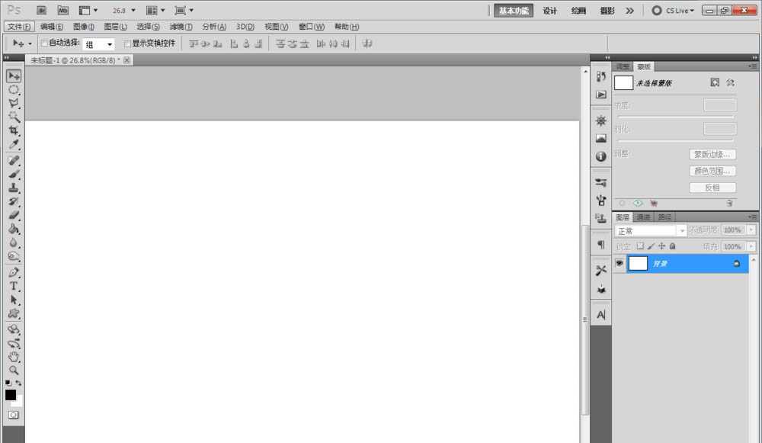This screenshot has height=443, width=762.
Task: Click the black foreground color swatch
Action: (x=11, y=395)
